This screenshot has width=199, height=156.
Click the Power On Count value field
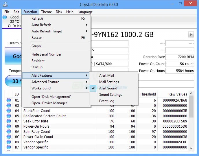(180, 64)
